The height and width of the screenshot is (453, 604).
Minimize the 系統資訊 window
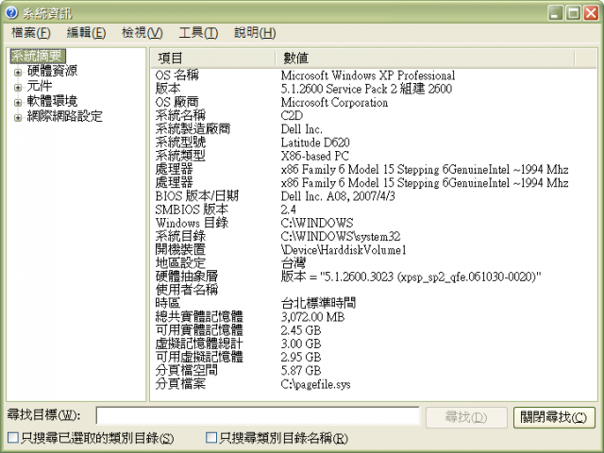(555, 13)
